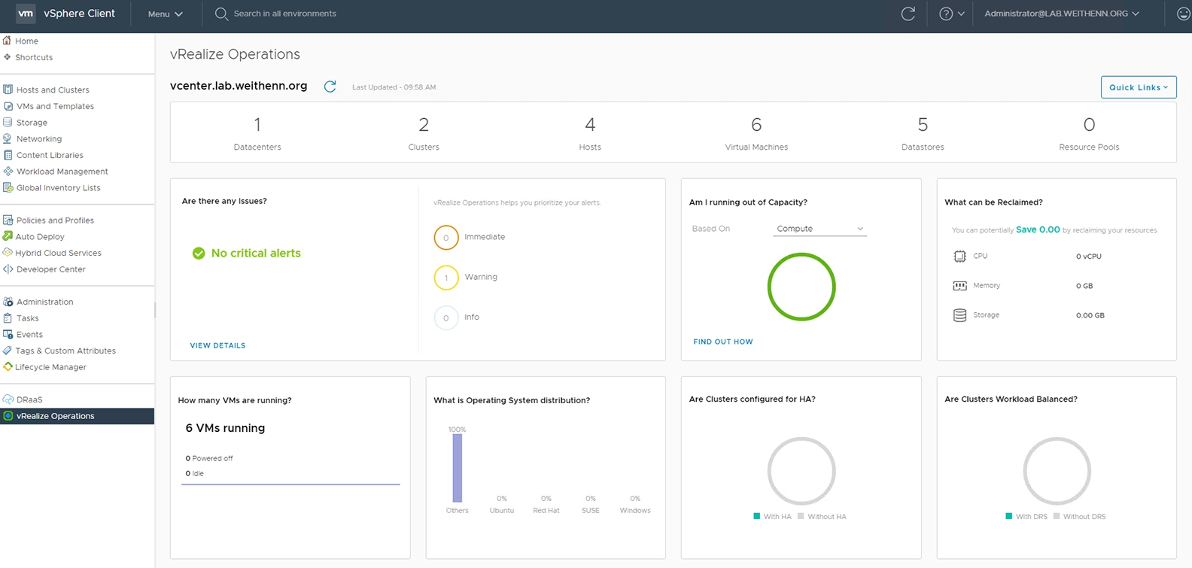1192x568 pixels.
Task: Click the CPU reclaim chip icon
Action: (959, 257)
